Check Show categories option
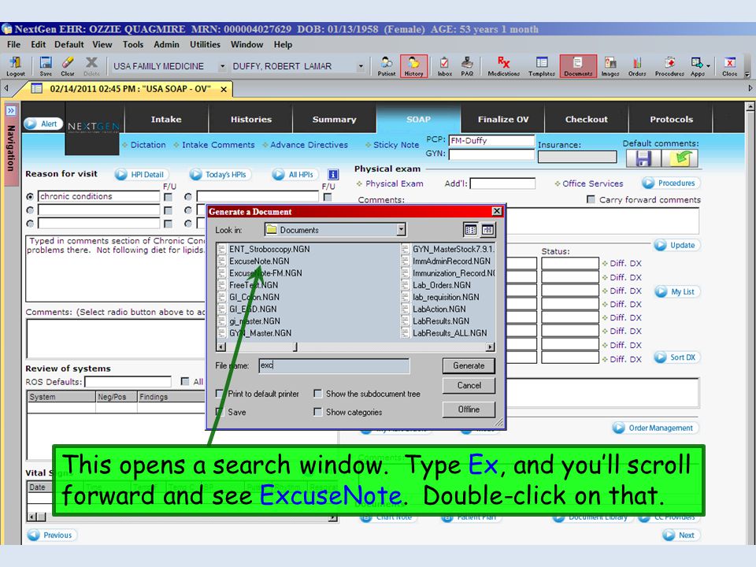The image size is (756, 567). point(317,412)
